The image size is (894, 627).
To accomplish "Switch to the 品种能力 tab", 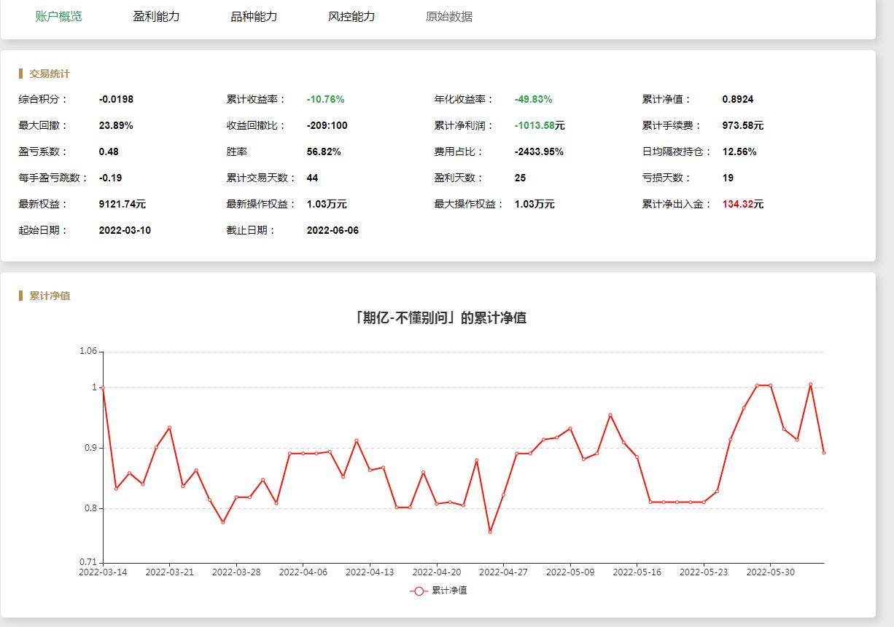I will (254, 17).
